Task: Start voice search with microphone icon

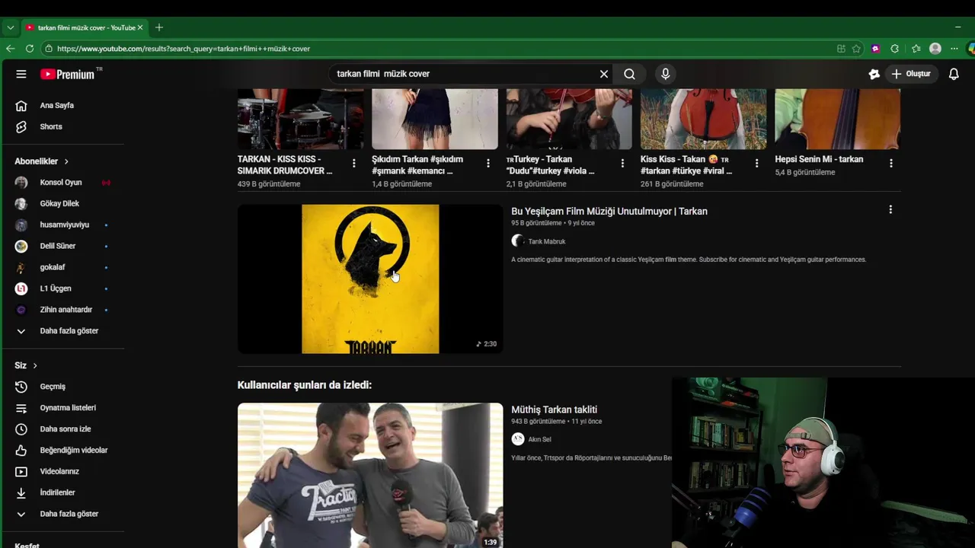Action: coord(665,74)
